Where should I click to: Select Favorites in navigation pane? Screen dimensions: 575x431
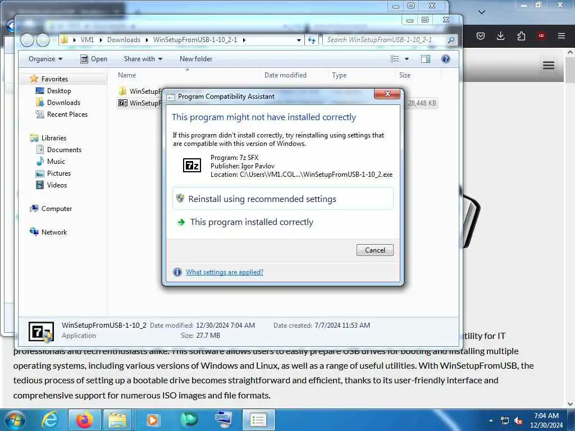click(54, 79)
